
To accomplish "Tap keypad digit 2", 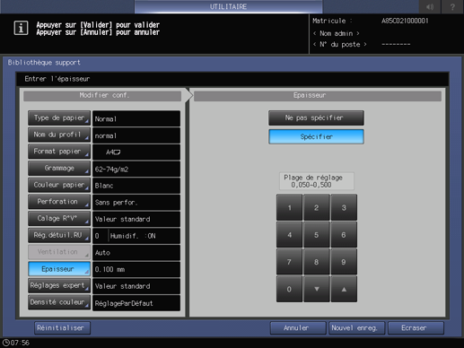I will click(317, 207).
